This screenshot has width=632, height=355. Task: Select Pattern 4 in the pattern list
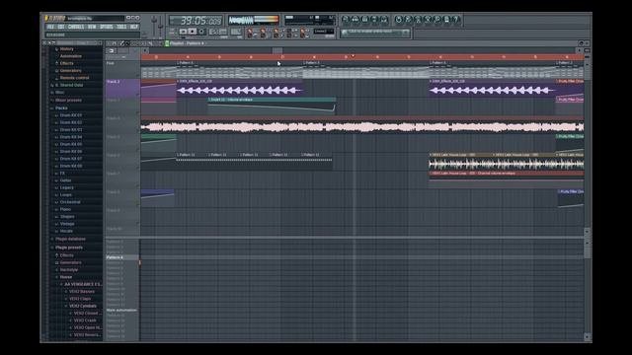click(x=122, y=257)
